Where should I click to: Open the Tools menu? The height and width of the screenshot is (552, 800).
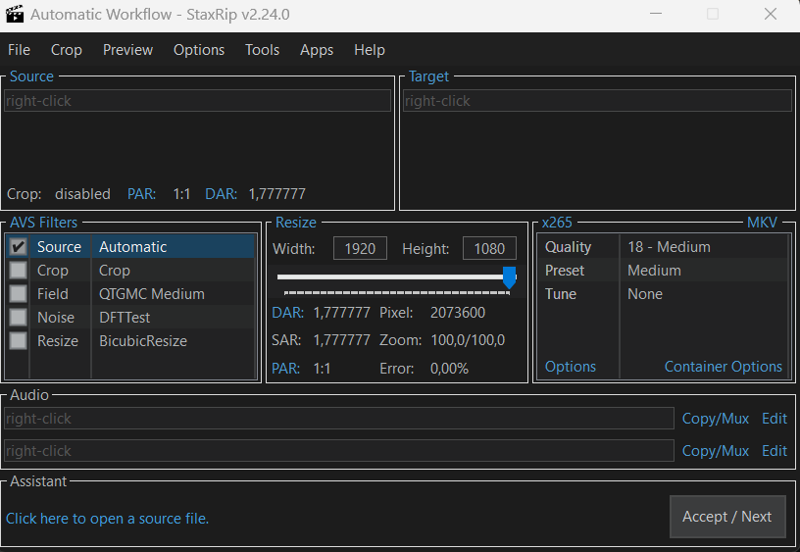pyautogui.click(x=262, y=50)
